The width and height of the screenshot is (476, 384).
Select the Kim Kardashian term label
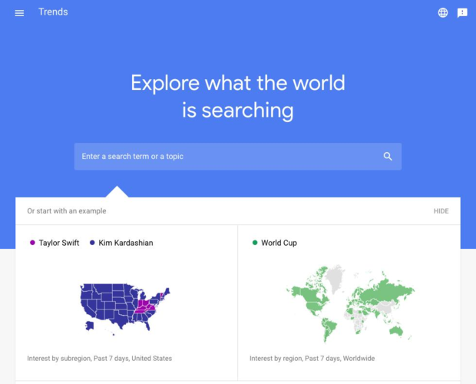click(x=126, y=243)
